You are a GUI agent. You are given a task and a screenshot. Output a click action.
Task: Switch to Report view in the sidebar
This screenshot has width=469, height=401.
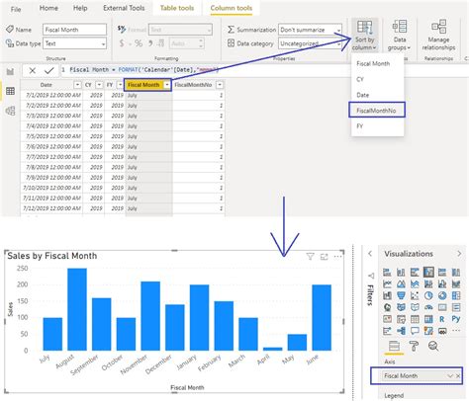click(10, 71)
